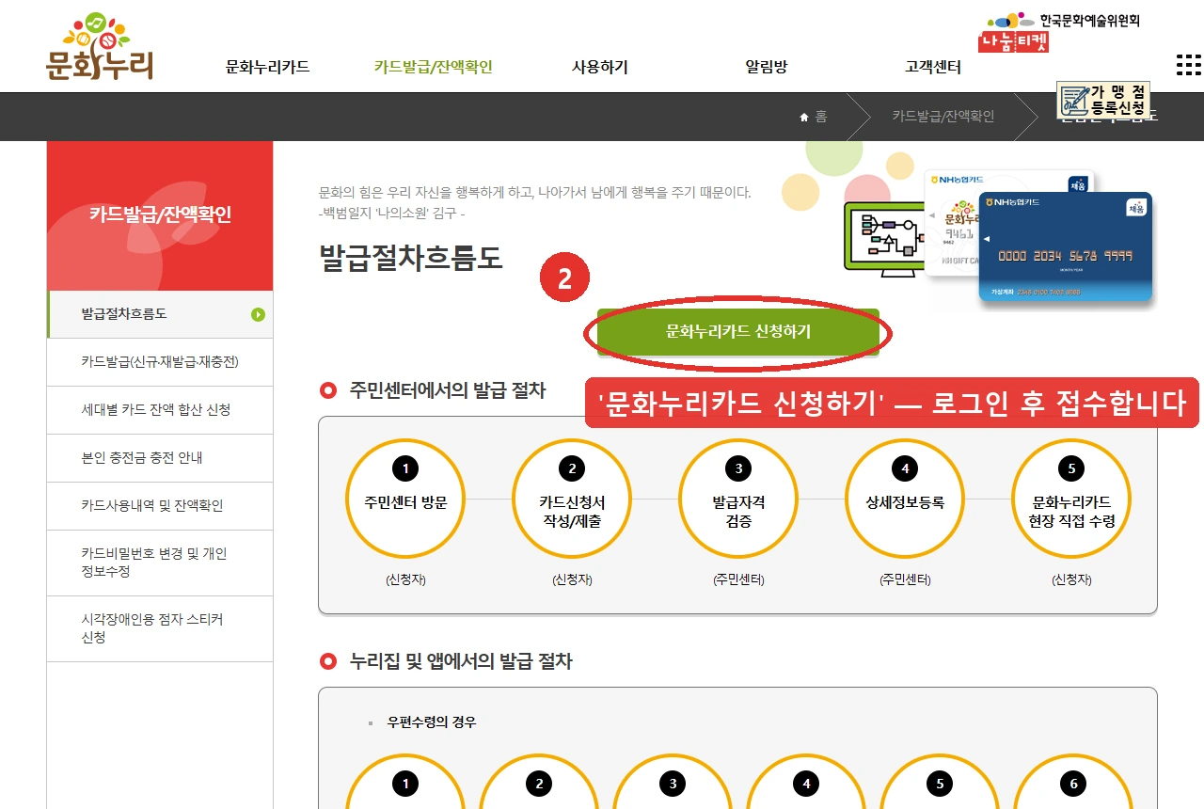The width and height of the screenshot is (1204, 809).
Task: Click the 주민센터 방문 step circle
Action: pos(405,499)
